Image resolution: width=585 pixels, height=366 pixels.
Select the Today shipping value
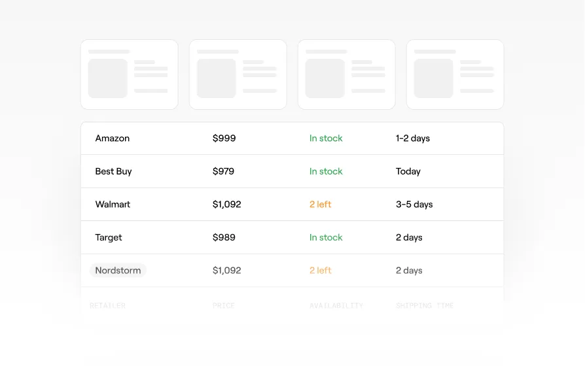pos(408,171)
